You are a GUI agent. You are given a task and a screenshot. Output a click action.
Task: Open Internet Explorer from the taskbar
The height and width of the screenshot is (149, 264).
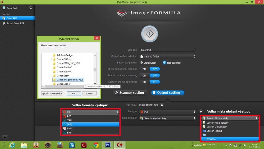[x=12, y=145]
